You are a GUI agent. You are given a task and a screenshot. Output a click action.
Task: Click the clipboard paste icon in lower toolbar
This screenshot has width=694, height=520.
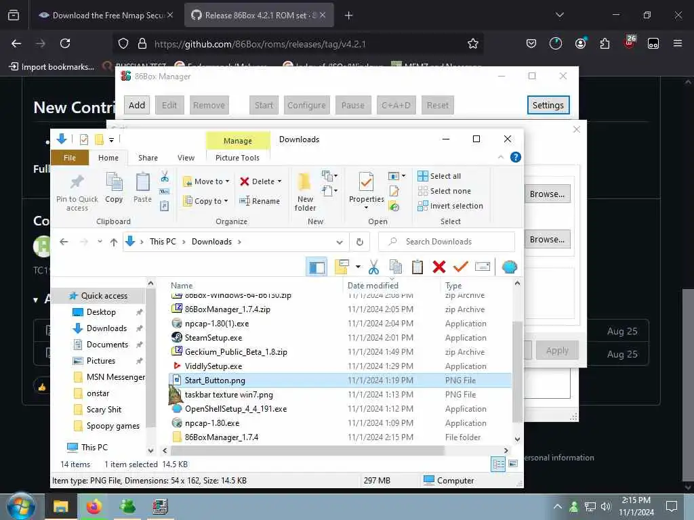pos(417,267)
